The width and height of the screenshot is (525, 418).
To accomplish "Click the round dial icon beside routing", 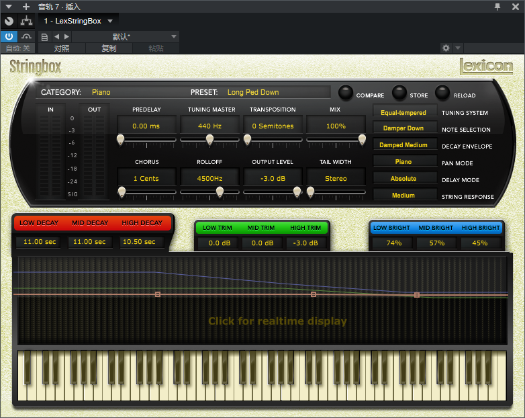I will (9, 21).
